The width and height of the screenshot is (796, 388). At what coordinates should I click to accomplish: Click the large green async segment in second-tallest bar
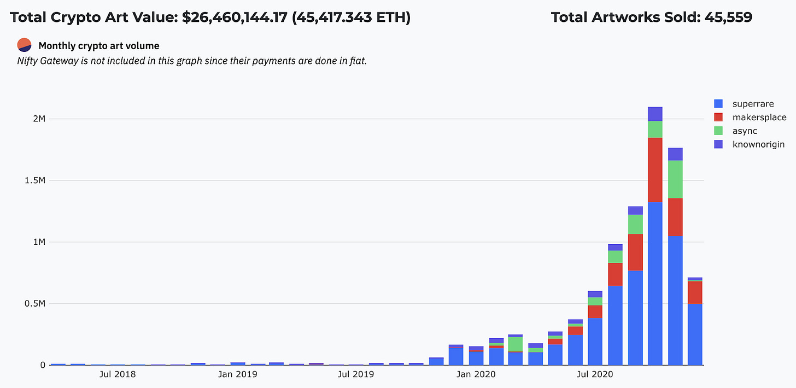tap(675, 179)
